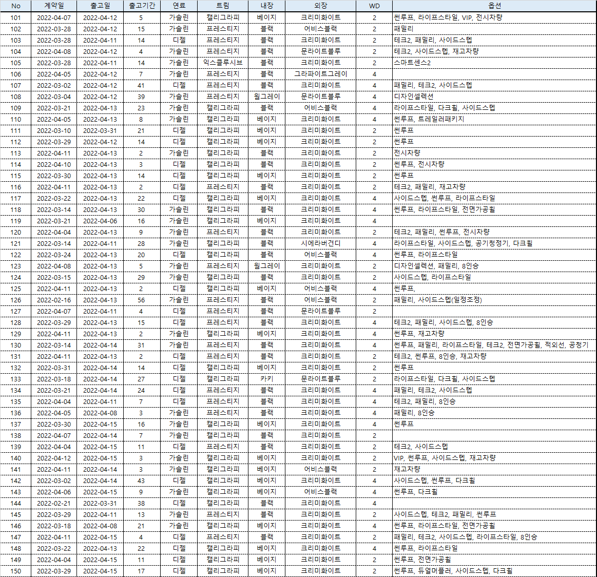
Task: Select contract date 2022-02-21 in row 144
Action: point(54,503)
